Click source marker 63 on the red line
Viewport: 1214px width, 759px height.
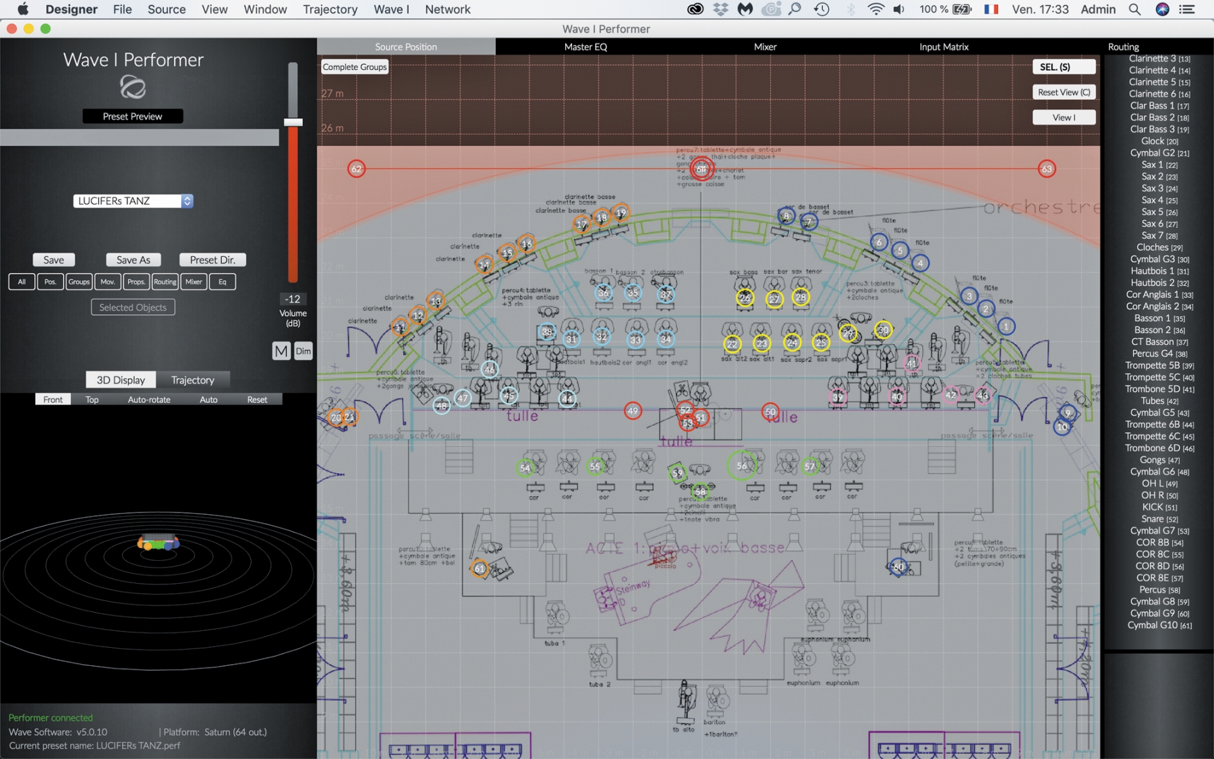point(1046,169)
